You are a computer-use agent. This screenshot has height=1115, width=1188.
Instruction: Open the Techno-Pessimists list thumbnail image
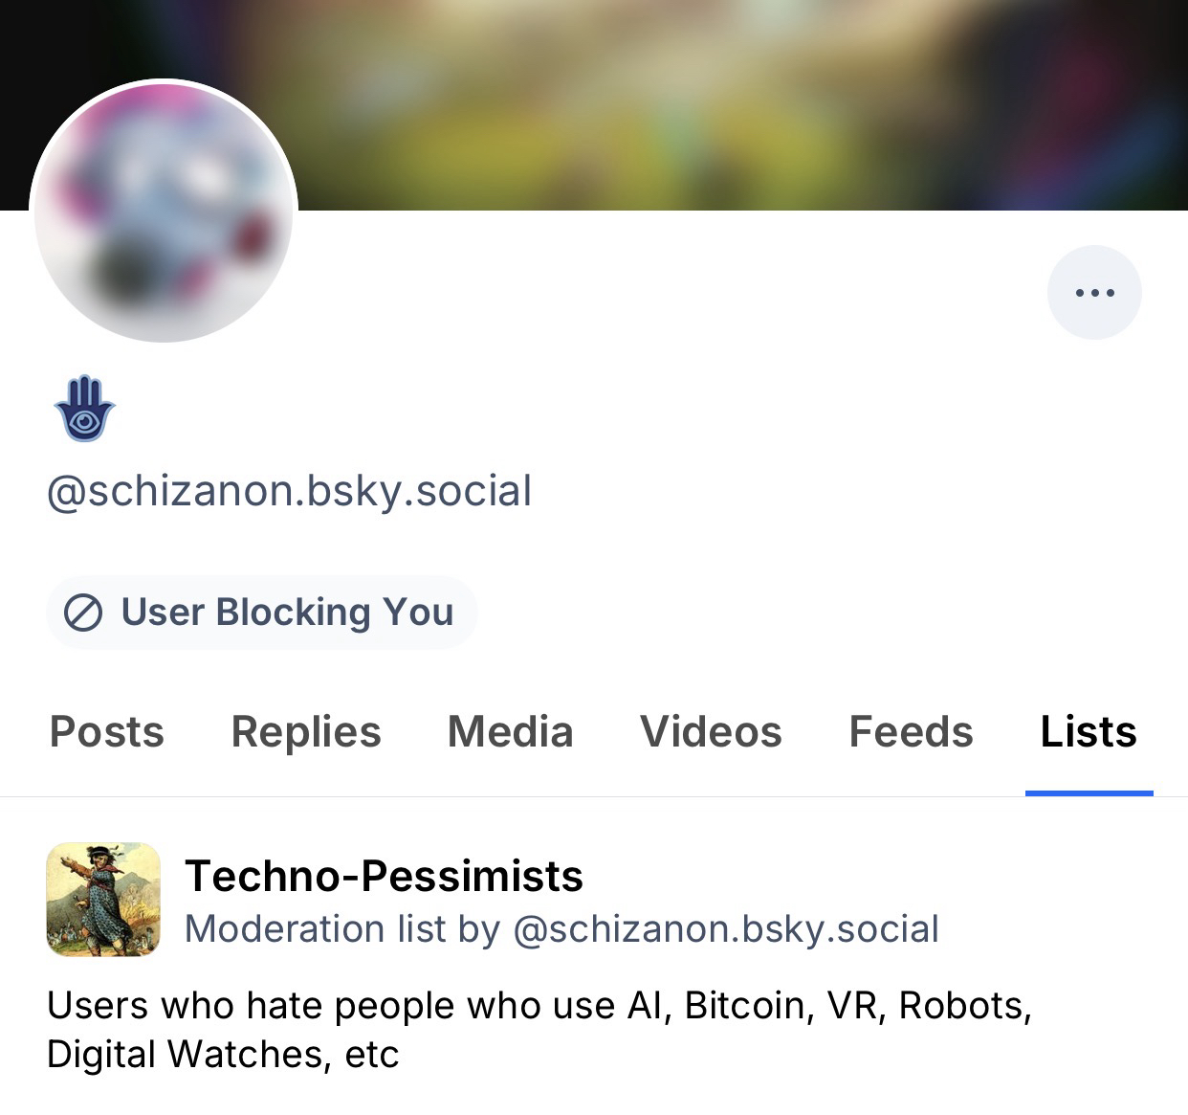103,900
